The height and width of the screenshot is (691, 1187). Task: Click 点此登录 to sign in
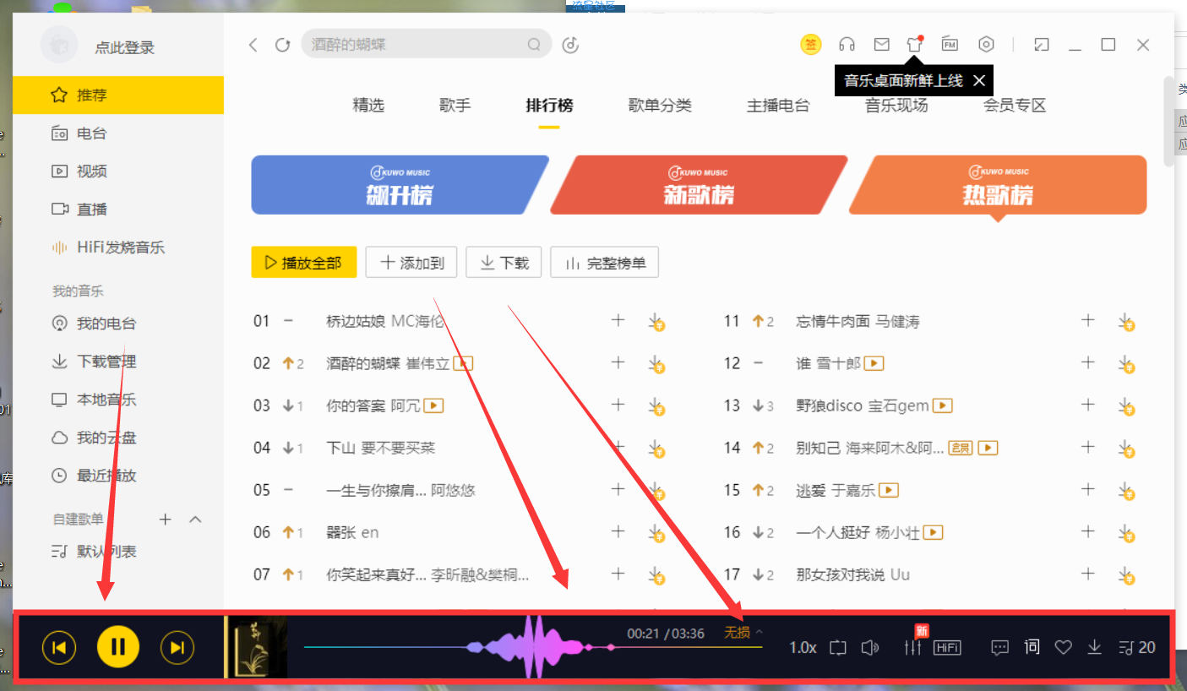pos(125,48)
